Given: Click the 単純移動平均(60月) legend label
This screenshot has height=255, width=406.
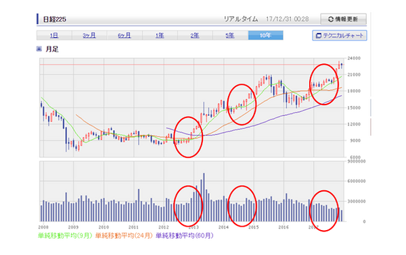Looking at the screenshot, I should click(184, 235).
